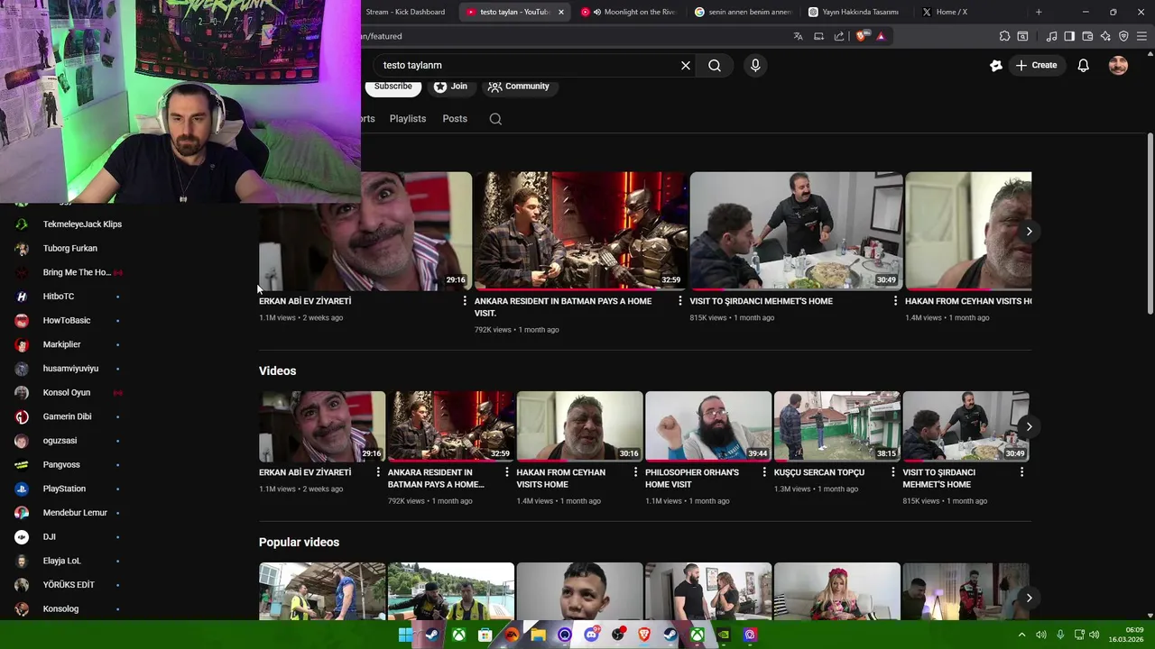This screenshot has width=1155, height=649.
Task: Switch to the Playlists tab
Action: (408, 119)
